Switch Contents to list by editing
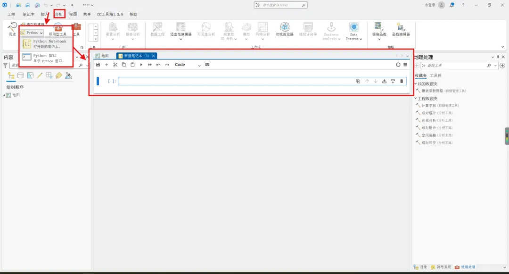Viewport: 509px width, 274px height. tap(40, 75)
